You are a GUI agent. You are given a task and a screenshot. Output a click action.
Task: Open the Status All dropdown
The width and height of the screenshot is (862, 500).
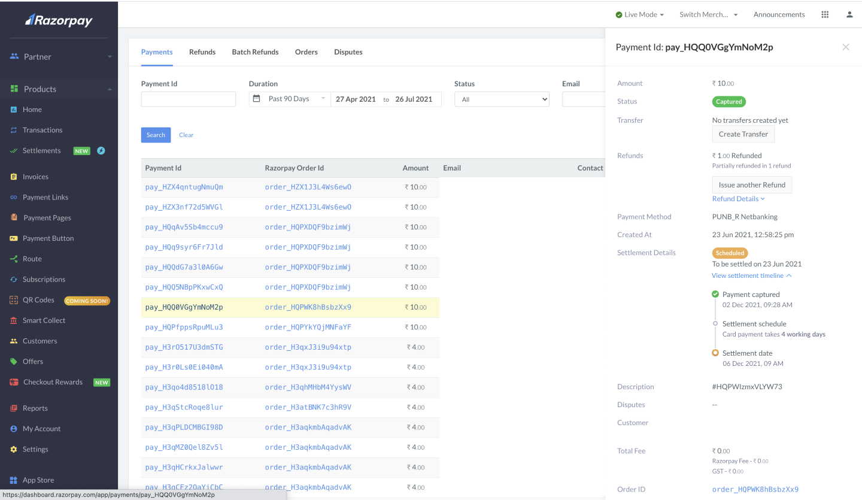pos(502,99)
